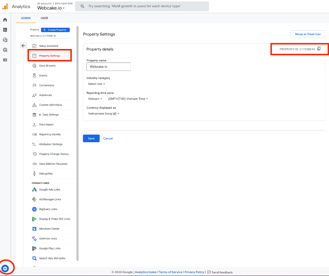Open Data Deletion Requests menu item
The image size is (329, 276).
(x=53, y=164)
